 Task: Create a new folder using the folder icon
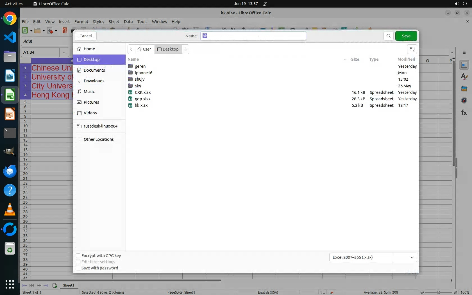[x=412, y=49]
